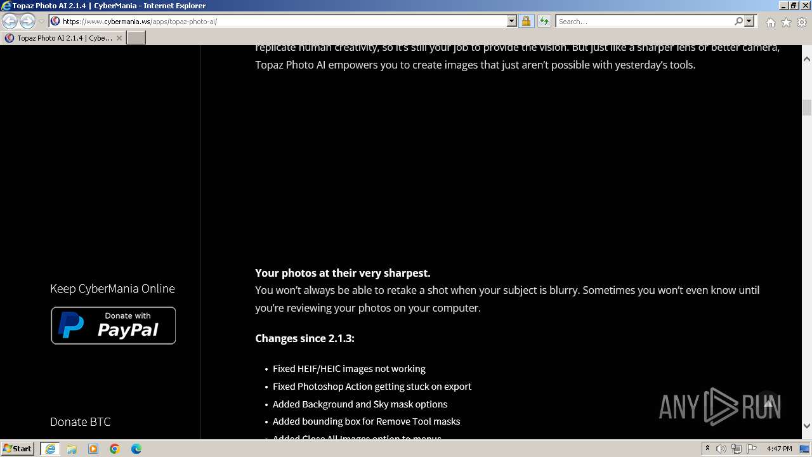Viewport: 812px width, 457px height.
Task: Click the network tray icon
Action: pyautogui.click(x=737, y=449)
